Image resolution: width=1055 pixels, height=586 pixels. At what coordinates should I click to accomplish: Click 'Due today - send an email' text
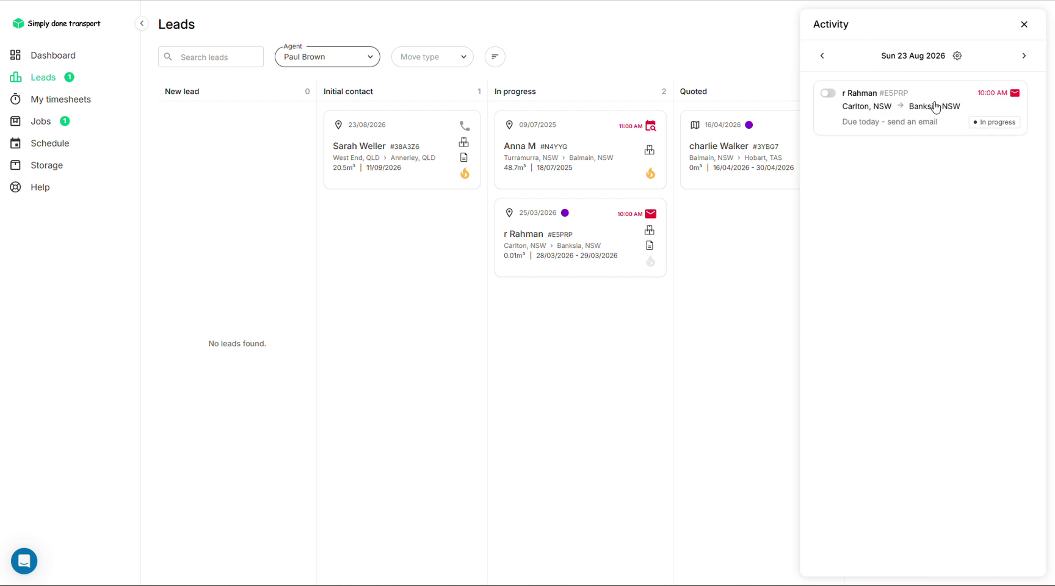890,122
